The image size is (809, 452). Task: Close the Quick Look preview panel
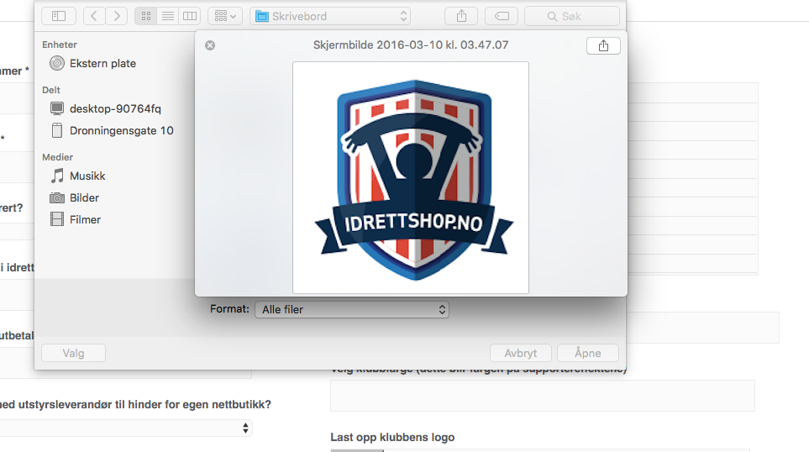tap(210, 45)
